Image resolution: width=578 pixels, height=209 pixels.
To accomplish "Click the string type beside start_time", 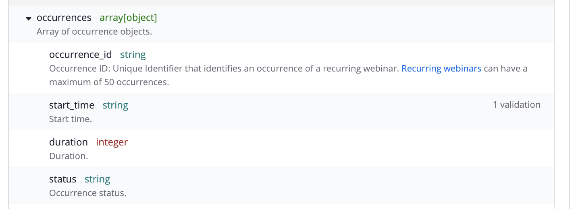I will (x=115, y=105).
